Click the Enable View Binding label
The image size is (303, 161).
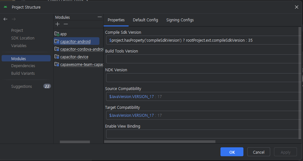pos(123,126)
